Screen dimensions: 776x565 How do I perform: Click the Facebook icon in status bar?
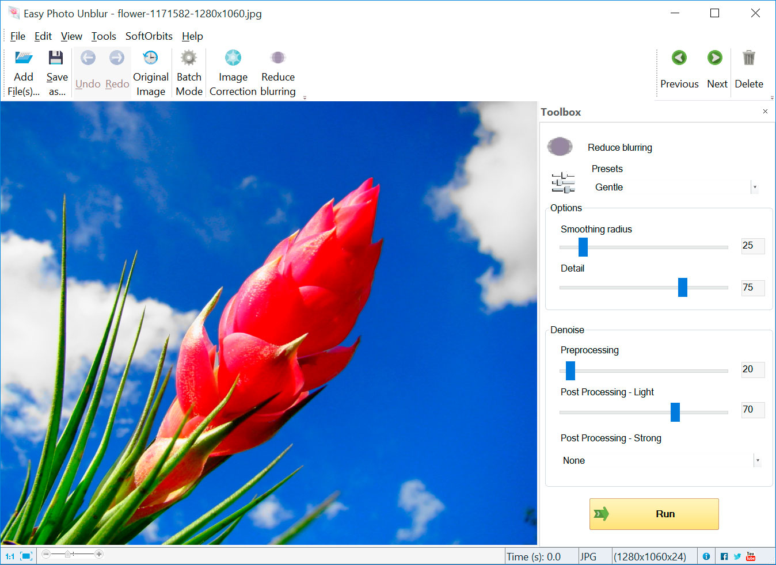tap(724, 556)
